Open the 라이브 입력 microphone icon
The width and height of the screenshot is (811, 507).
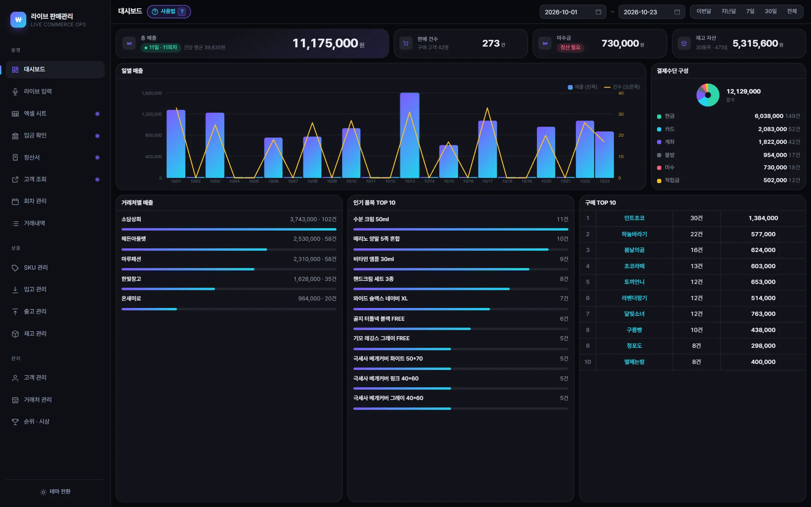tap(15, 92)
